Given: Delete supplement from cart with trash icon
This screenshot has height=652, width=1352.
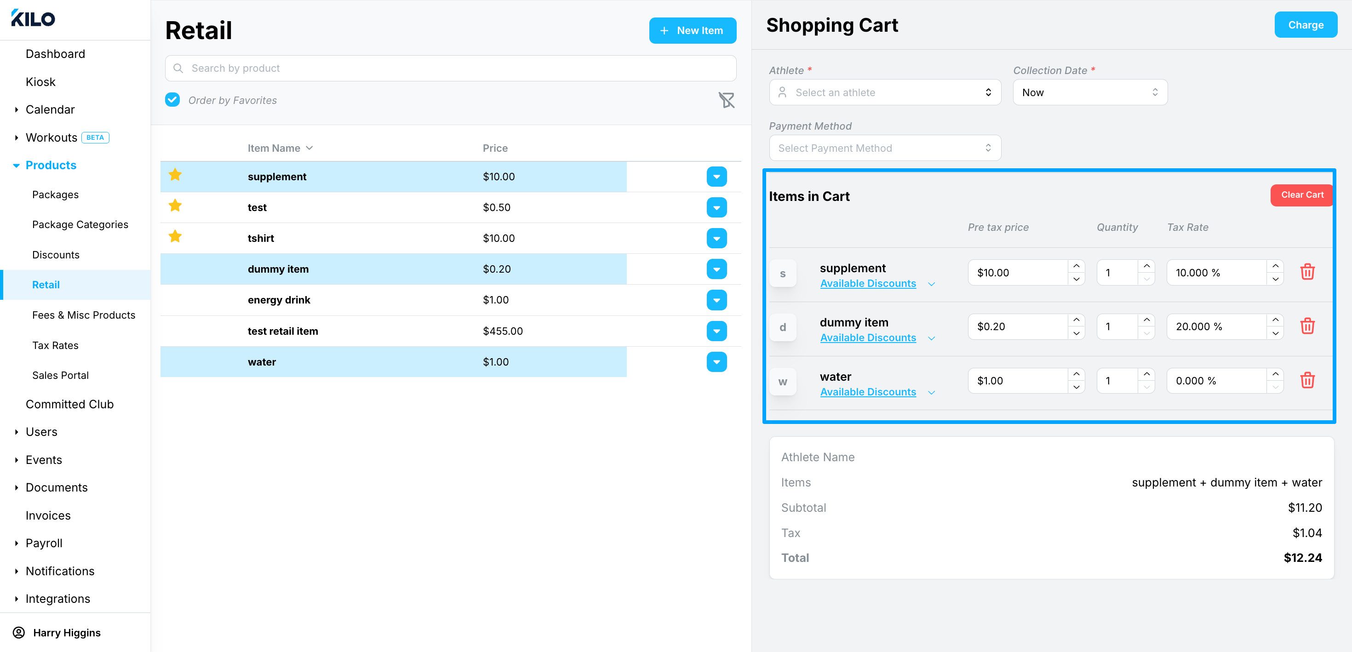Looking at the screenshot, I should coord(1307,272).
